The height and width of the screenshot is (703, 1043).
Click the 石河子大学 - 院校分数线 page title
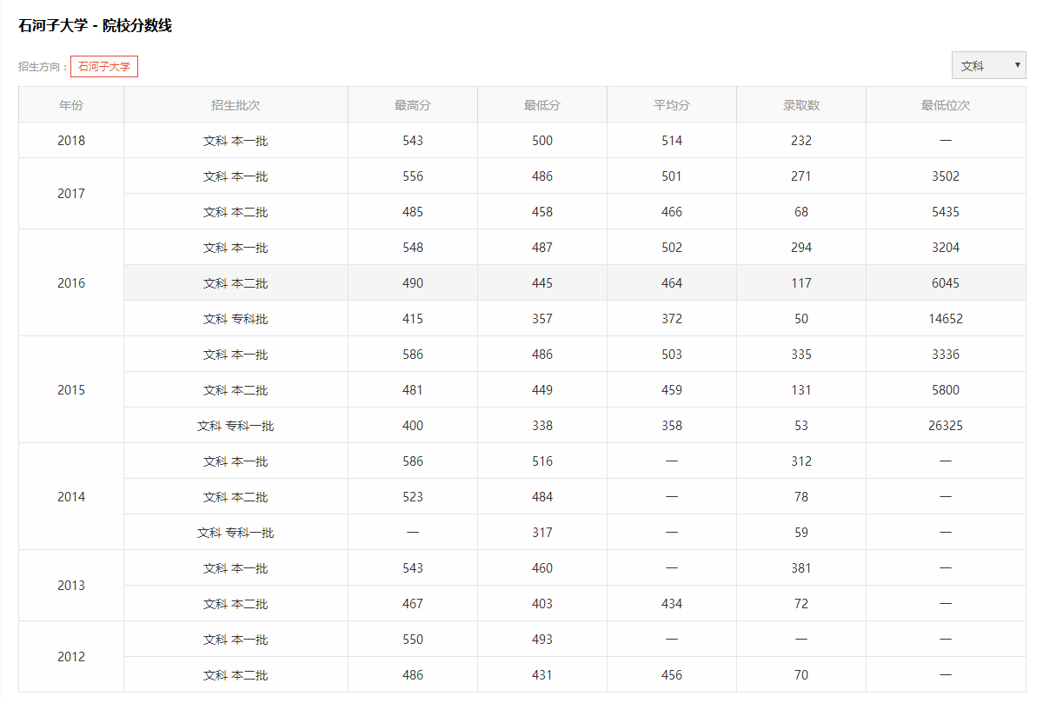coord(95,26)
